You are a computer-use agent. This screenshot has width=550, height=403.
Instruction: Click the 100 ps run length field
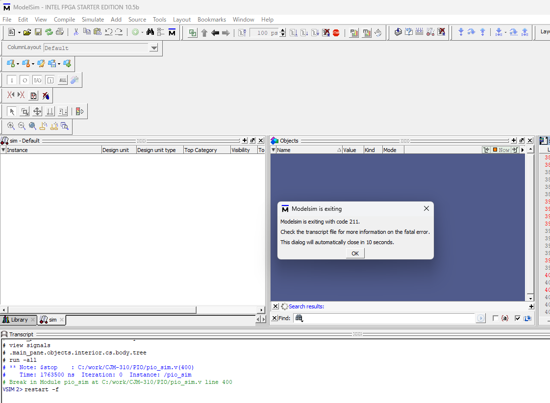coord(265,33)
